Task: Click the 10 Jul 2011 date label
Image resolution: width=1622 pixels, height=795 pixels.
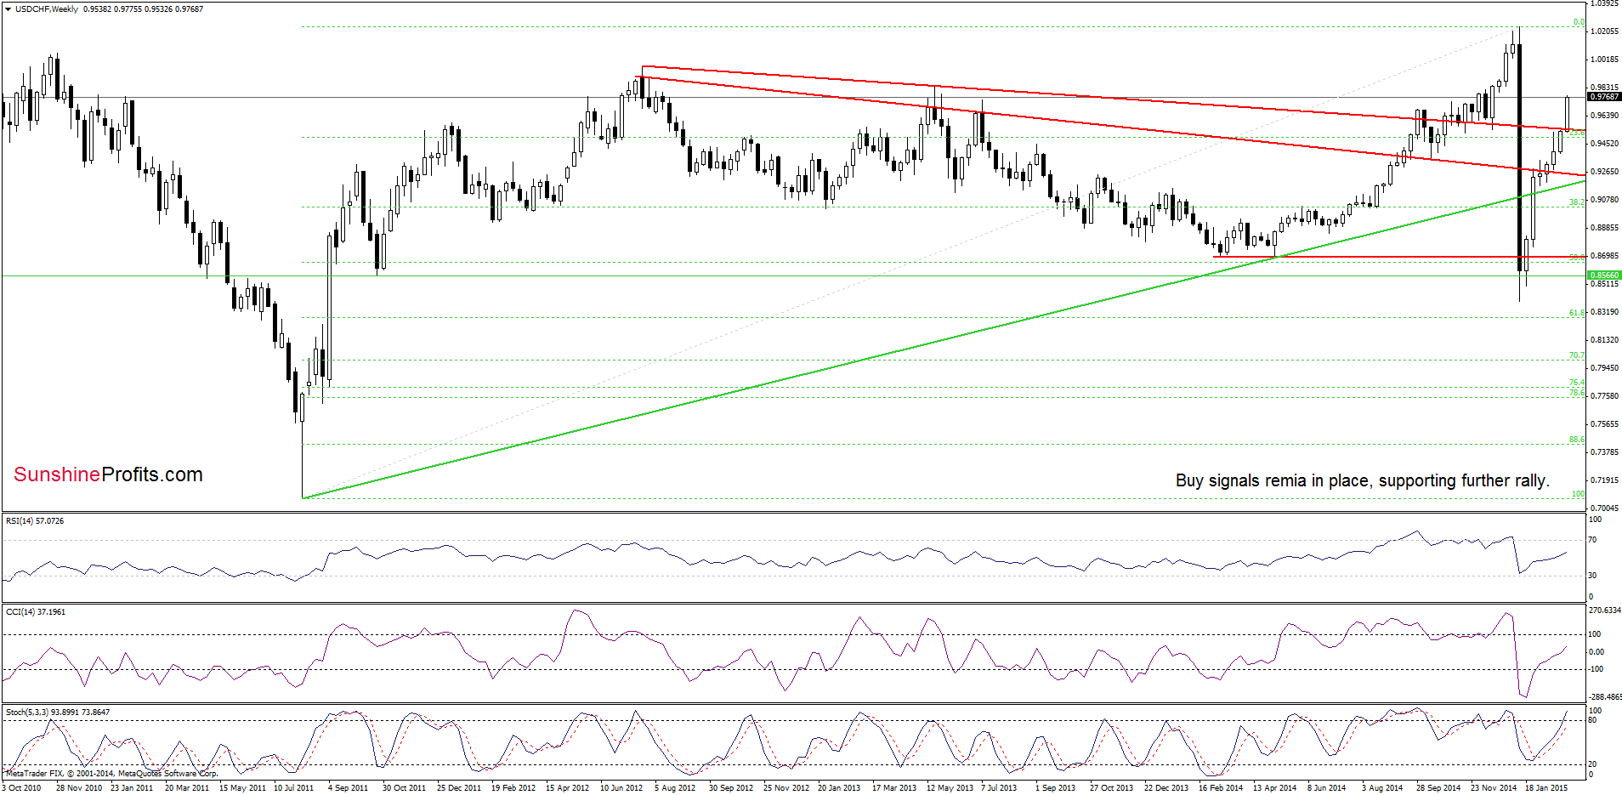Action: click(x=294, y=788)
